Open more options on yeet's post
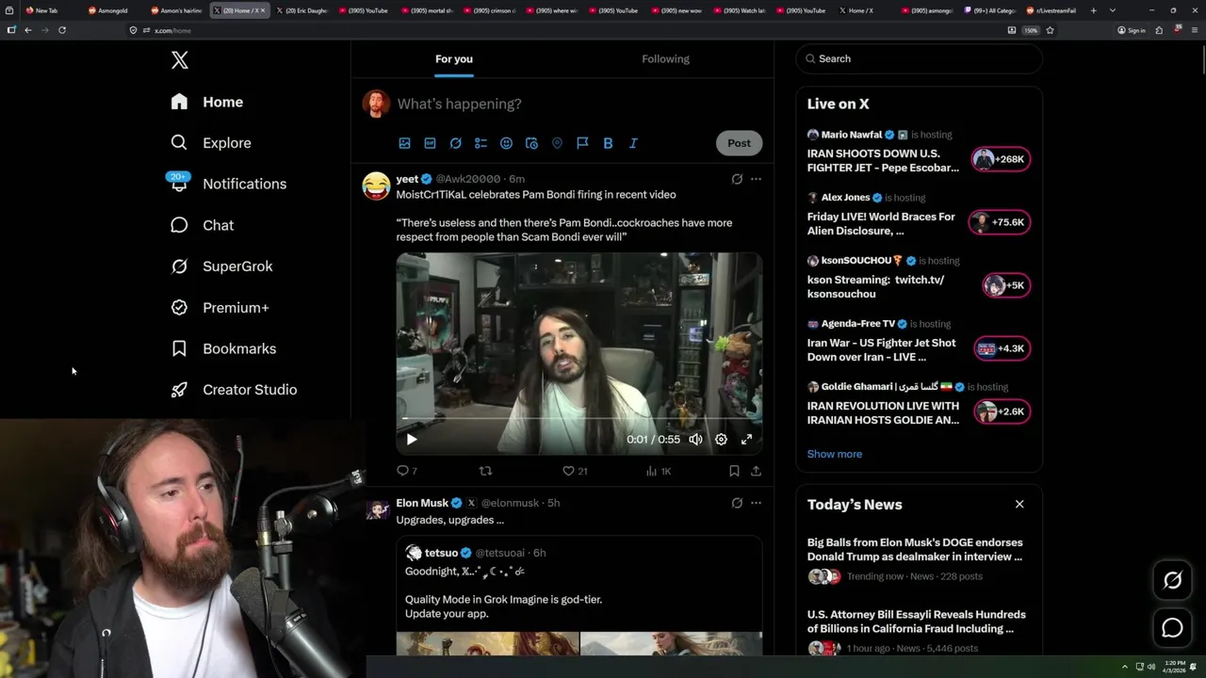 pos(756,179)
